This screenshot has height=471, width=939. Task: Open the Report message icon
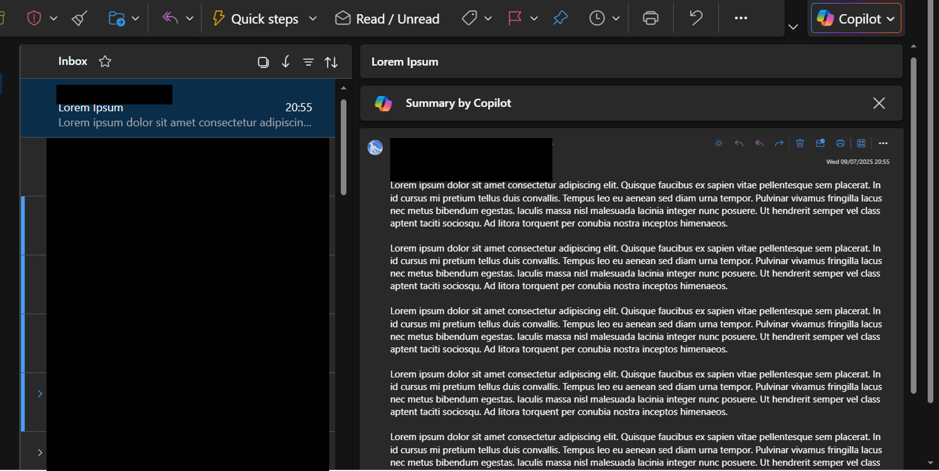[34, 18]
